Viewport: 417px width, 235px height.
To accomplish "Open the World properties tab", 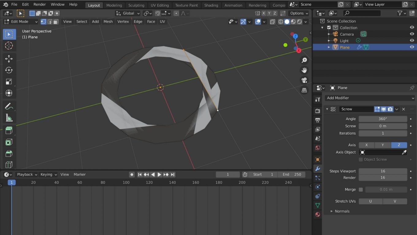I will 317,148.
